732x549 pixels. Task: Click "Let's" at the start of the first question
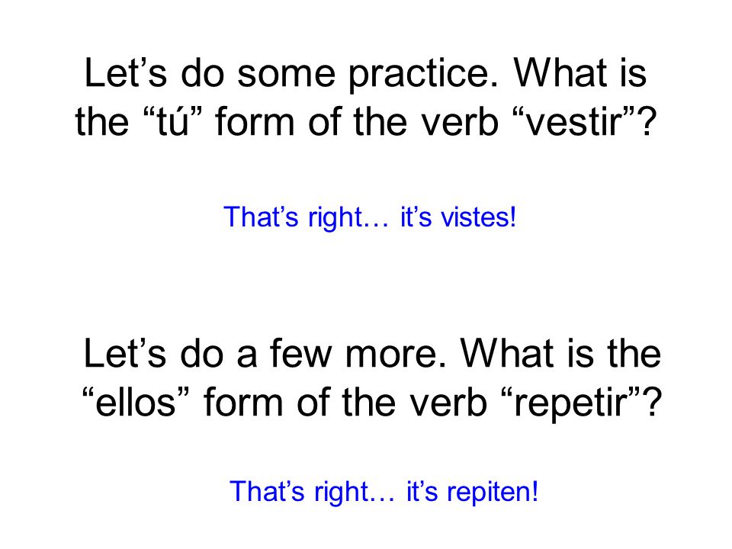tap(126, 73)
